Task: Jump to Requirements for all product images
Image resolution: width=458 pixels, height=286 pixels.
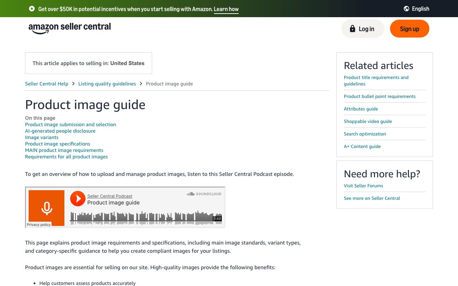Action: (x=66, y=157)
